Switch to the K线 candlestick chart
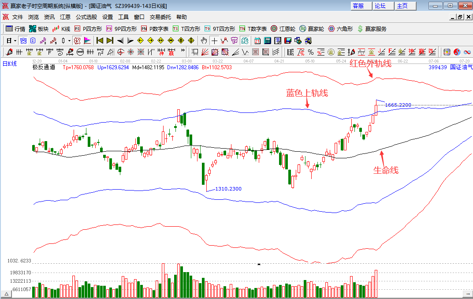 (x=61, y=29)
